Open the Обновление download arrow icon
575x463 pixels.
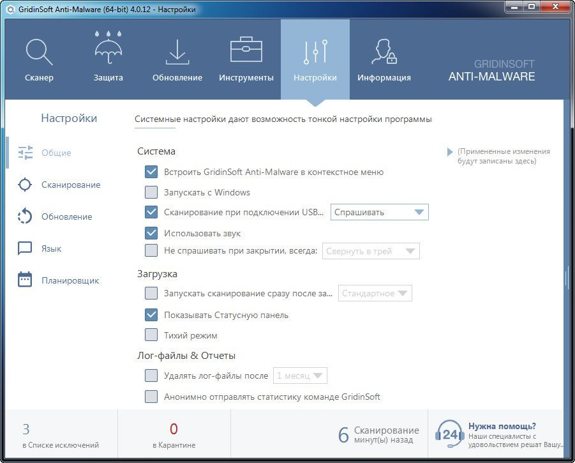click(x=177, y=52)
